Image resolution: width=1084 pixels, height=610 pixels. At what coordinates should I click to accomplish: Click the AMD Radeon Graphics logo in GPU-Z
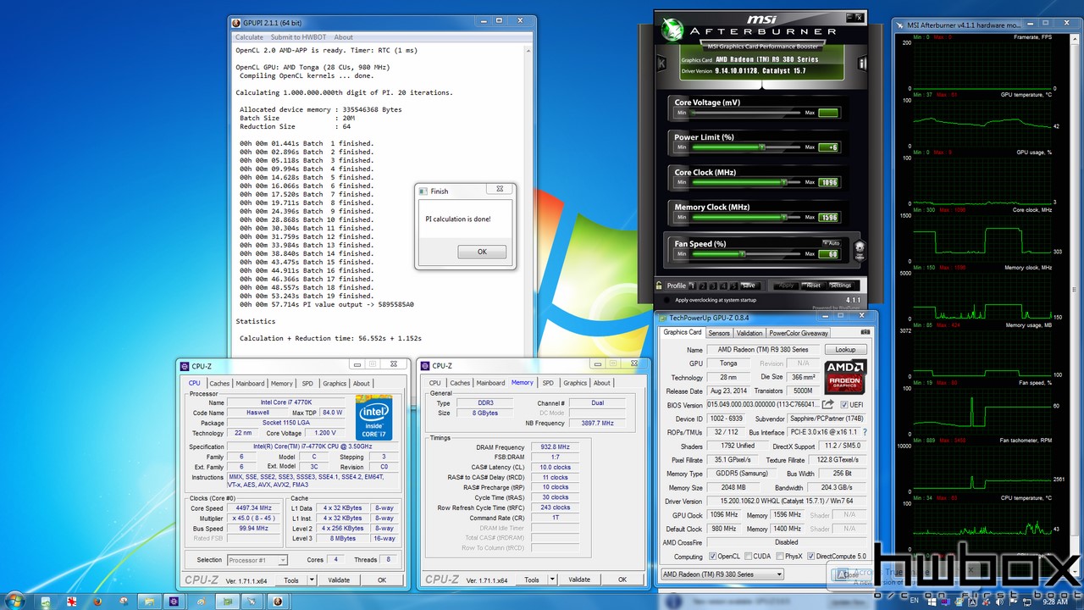coord(845,377)
